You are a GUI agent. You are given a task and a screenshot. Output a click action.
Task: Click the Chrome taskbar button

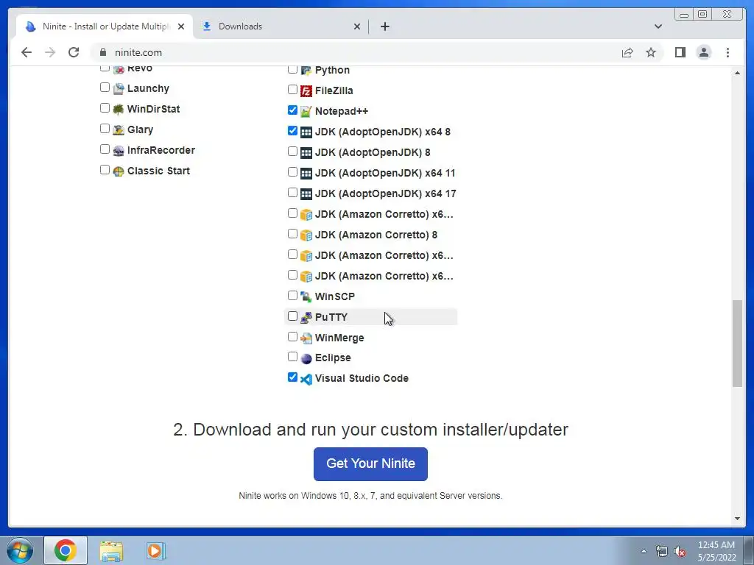66,550
